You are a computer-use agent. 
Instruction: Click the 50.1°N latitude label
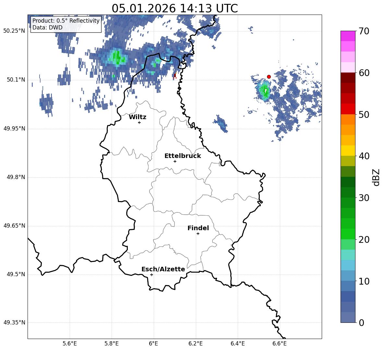click(16, 80)
